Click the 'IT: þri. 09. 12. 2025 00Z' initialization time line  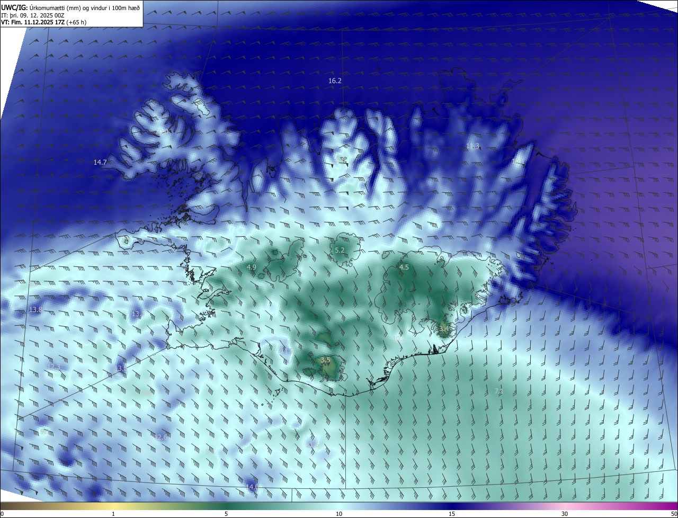[32, 15]
